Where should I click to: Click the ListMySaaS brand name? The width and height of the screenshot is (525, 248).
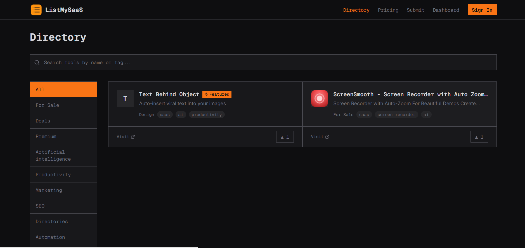(64, 10)
